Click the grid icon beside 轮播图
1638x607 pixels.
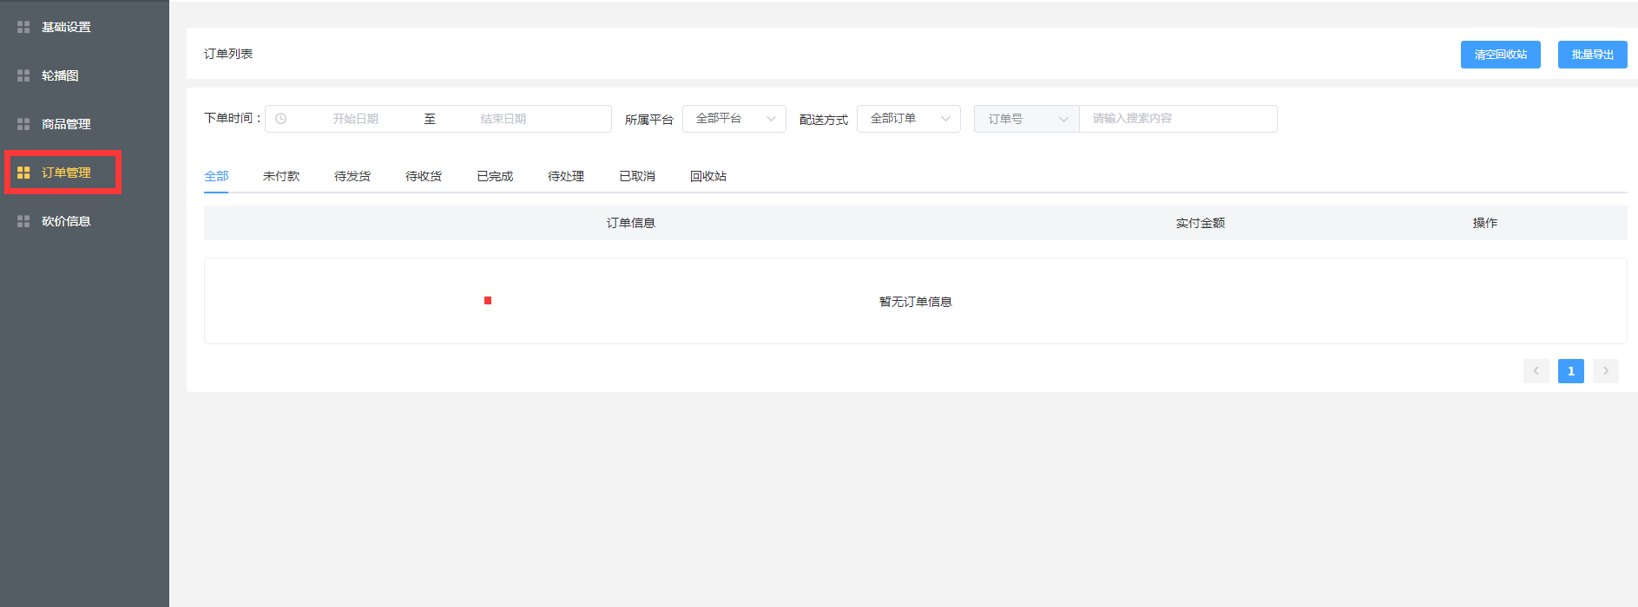[x=23, y=75]
